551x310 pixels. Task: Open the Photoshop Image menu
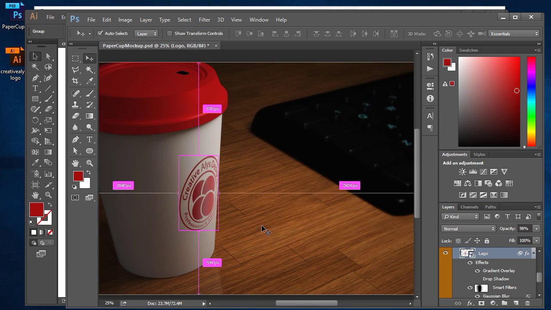tap(125, 20)
